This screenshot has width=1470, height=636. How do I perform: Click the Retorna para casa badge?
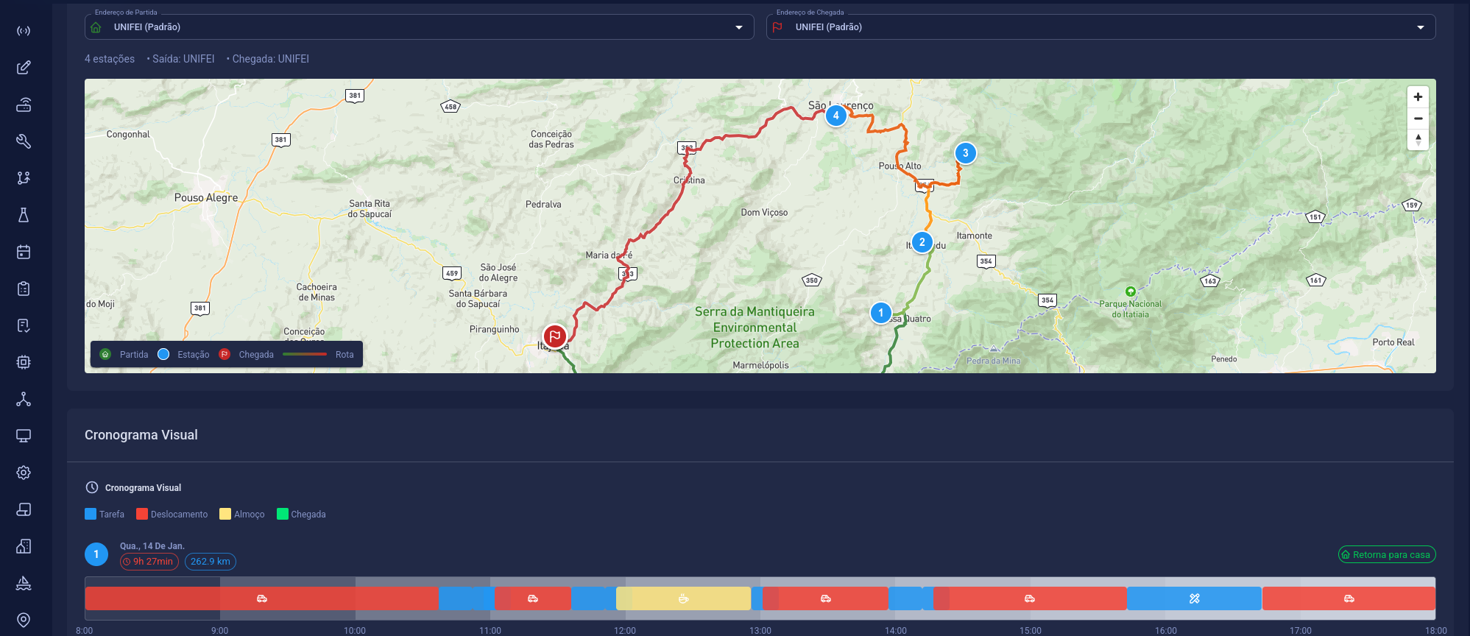click(x=1386, y=555)
